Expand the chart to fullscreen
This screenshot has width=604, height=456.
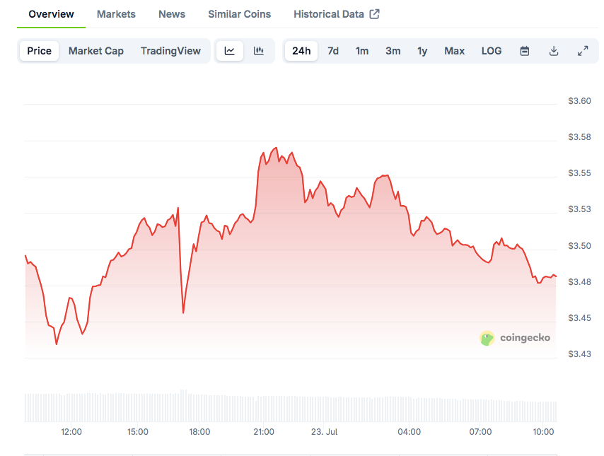click(x=583, y=51)
